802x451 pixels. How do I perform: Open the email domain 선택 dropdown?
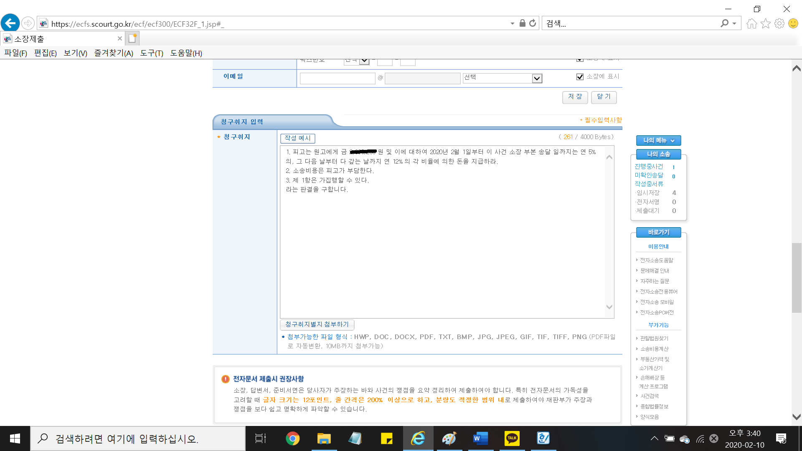tap(537, 78)
